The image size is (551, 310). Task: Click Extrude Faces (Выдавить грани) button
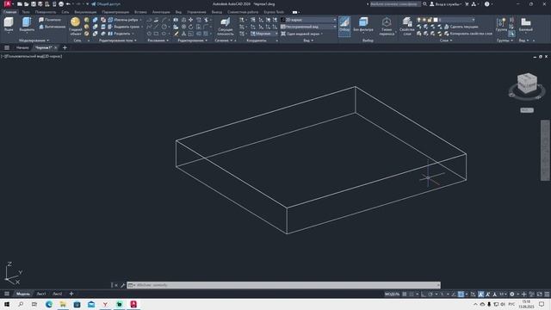tap(124, 27)
